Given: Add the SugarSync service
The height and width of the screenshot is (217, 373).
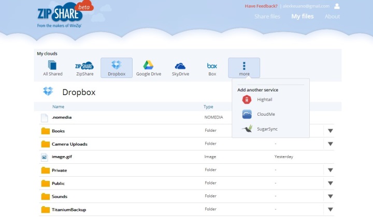Looking at the screenshot, I should coord(267,129).
